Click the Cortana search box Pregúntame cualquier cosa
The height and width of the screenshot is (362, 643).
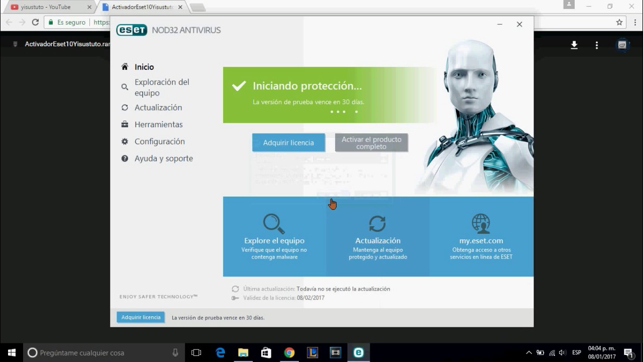click(x=104, y=352)
